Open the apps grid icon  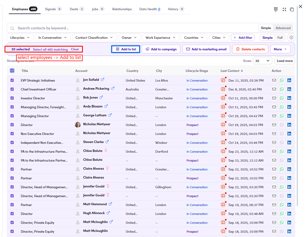[x=276, y=9]
